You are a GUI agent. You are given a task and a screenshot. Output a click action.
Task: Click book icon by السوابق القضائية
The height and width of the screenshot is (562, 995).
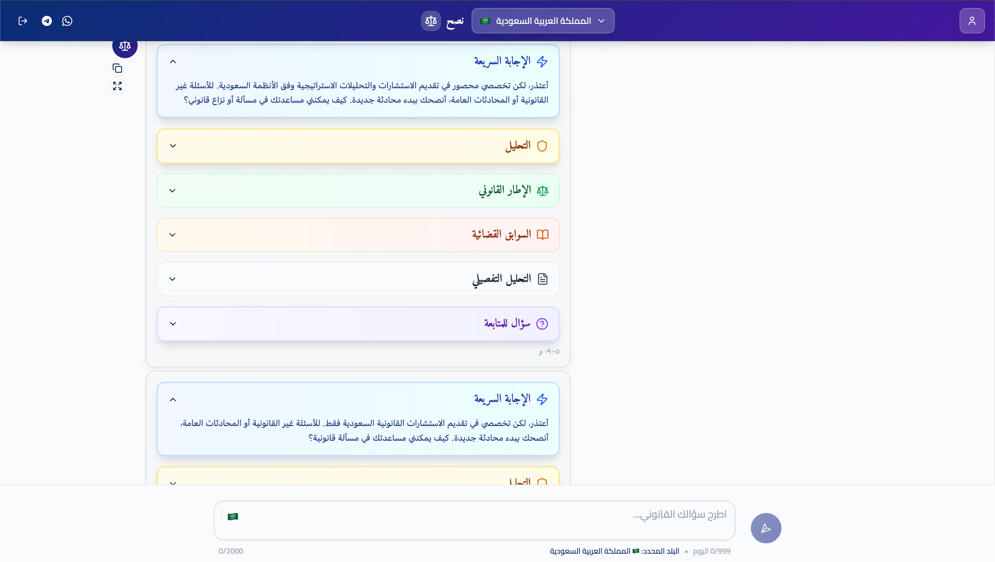coord(542,235)
